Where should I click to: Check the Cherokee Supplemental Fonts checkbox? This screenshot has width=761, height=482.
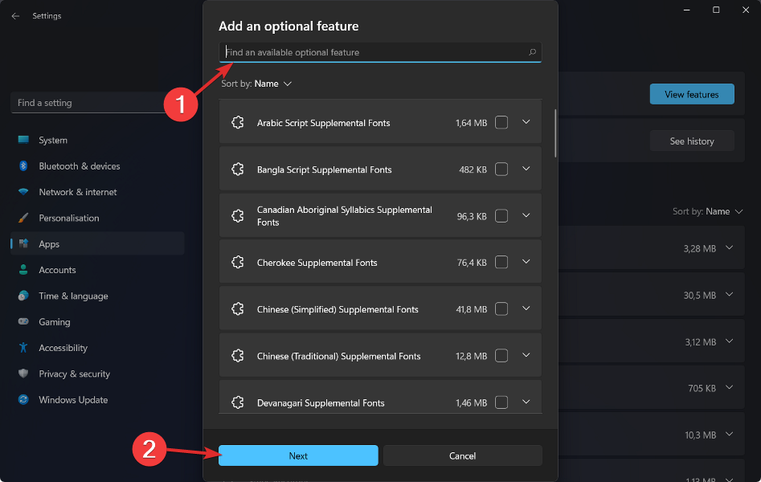click(x=501, y=263)
